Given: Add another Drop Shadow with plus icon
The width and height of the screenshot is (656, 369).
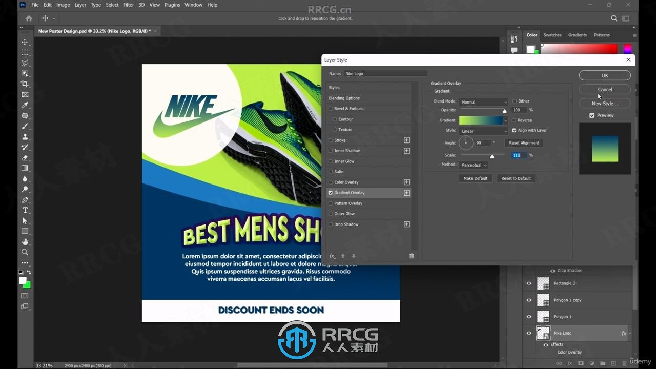Looking at the screenshot, I should tap(407, 224).
